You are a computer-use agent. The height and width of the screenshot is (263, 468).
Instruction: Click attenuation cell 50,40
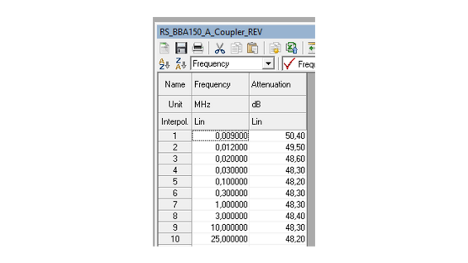[278, 136]
